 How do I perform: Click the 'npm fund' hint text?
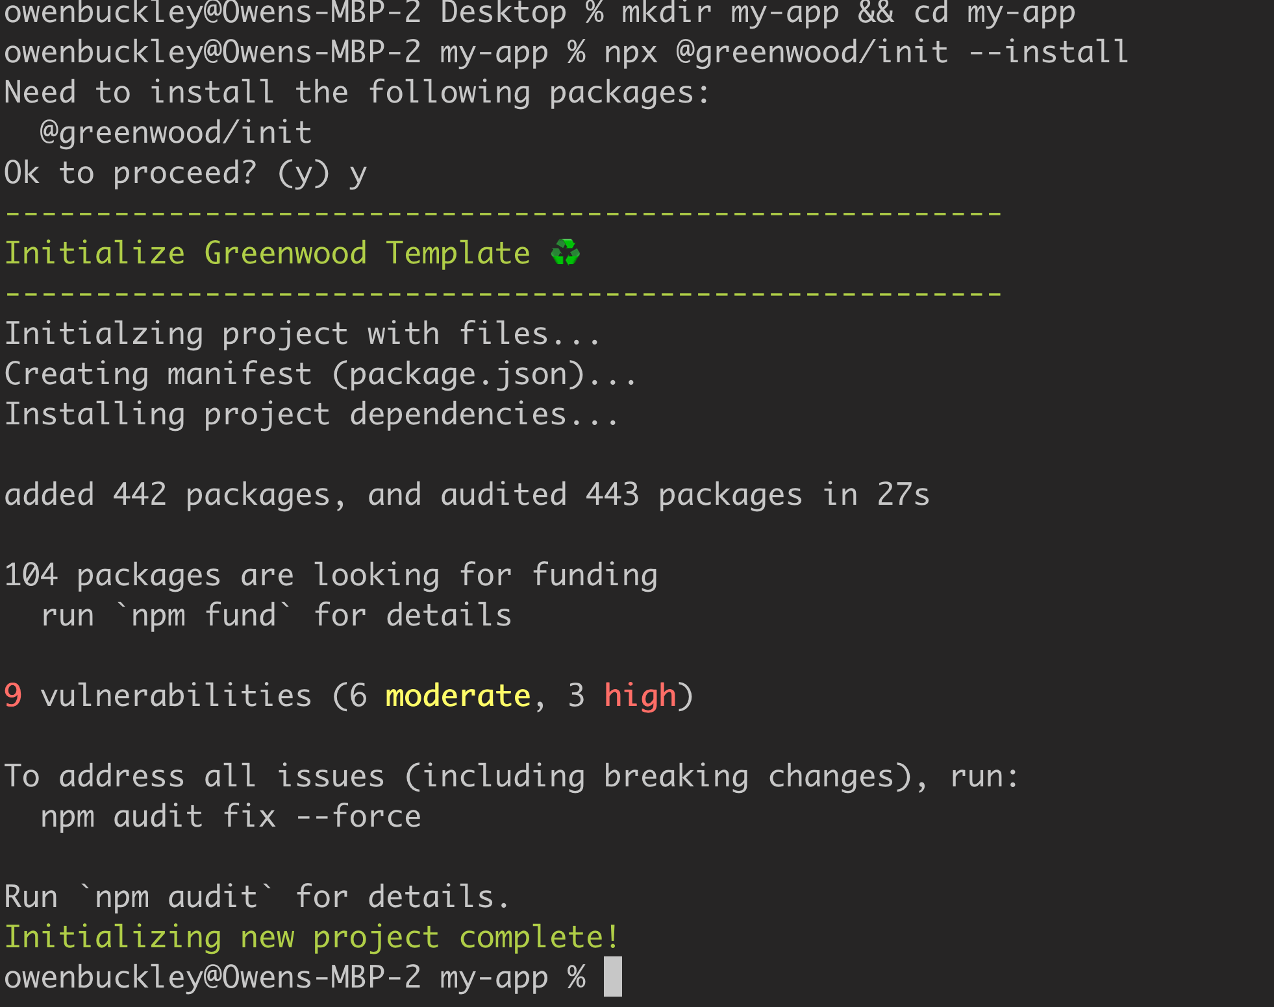pyautogui.click(x=203, y=615)
